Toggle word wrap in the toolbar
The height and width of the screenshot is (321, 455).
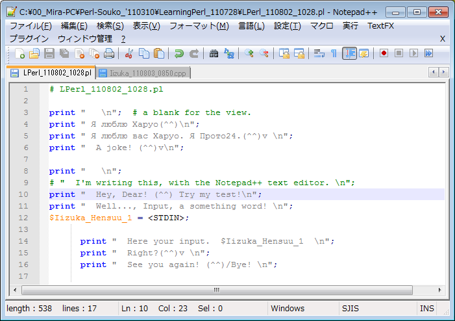(319, 53)
